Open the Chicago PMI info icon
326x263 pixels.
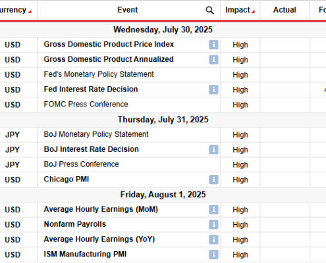tap(213, 179)
